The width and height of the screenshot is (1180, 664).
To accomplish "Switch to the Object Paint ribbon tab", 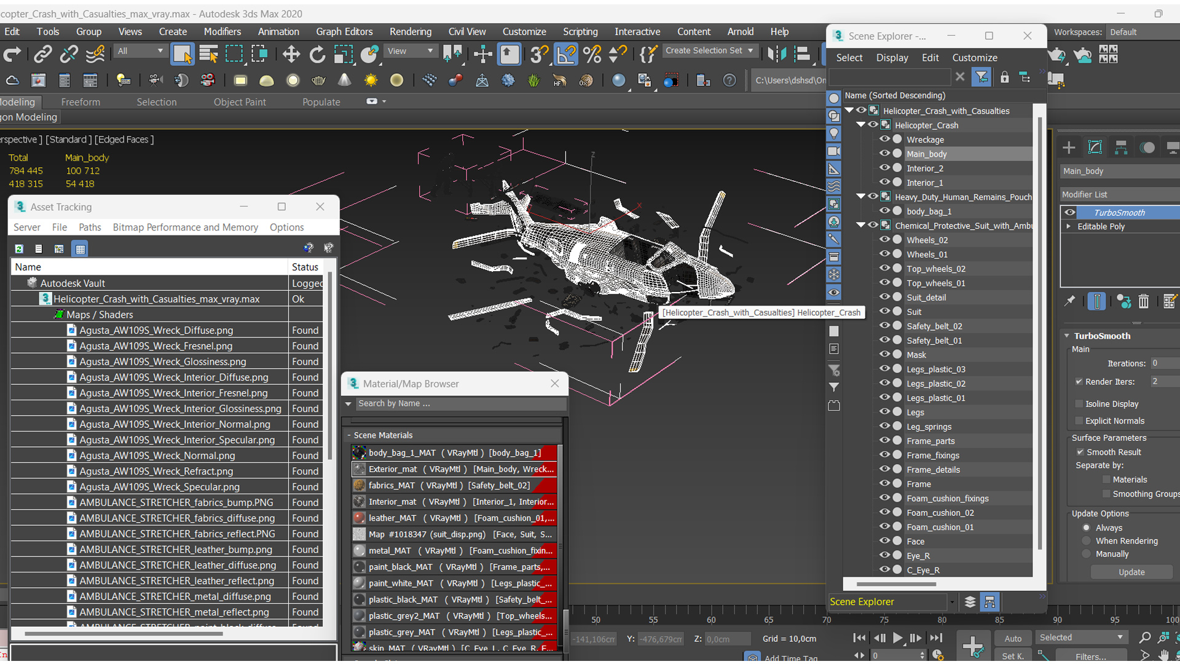I will (x=240, y=102).
